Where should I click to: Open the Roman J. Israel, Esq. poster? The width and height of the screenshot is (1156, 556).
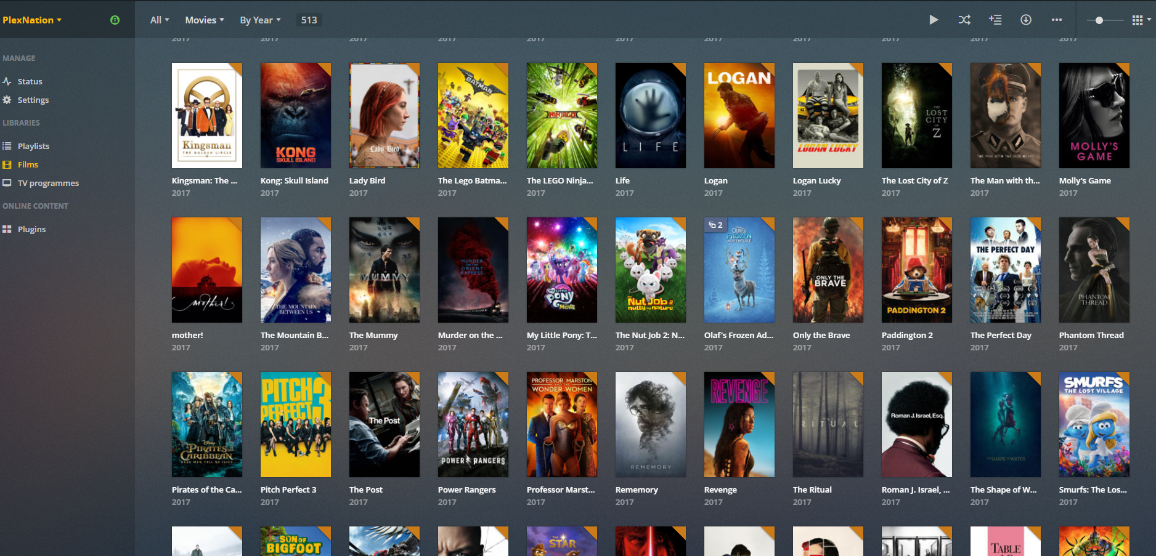(x=917, y=424)
